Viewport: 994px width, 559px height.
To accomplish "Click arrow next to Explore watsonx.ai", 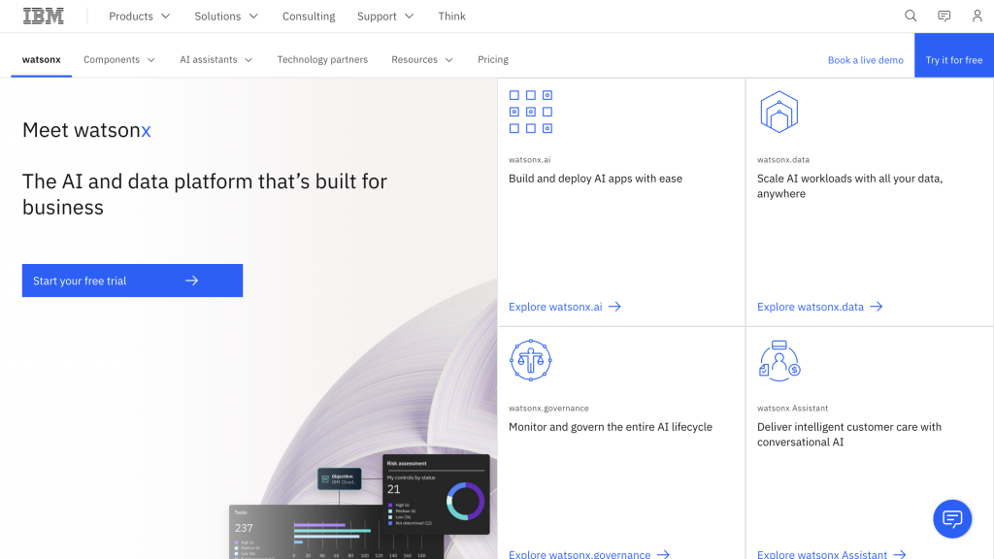I will point(614,307).
